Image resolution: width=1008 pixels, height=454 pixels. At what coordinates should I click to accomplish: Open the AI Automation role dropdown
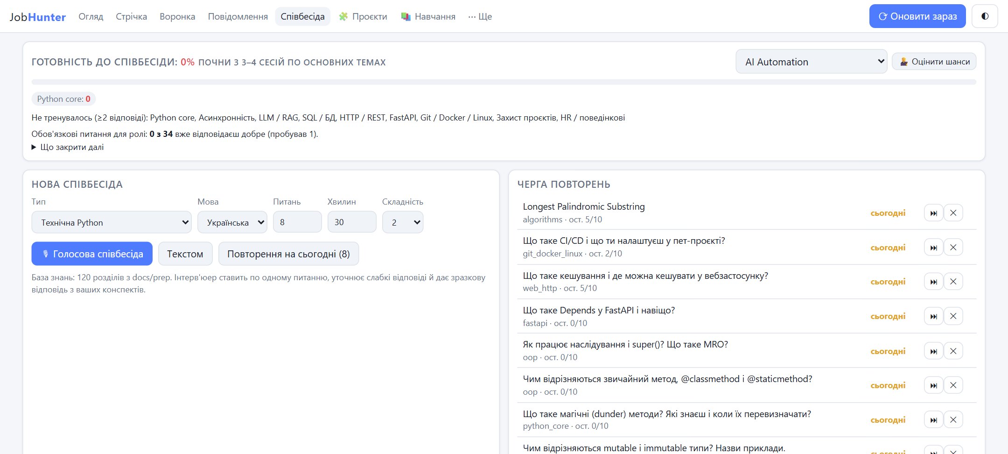click(812, 62)
